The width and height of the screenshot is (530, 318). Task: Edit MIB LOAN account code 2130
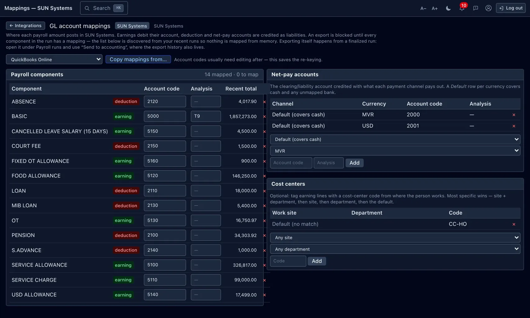(165, 205)
